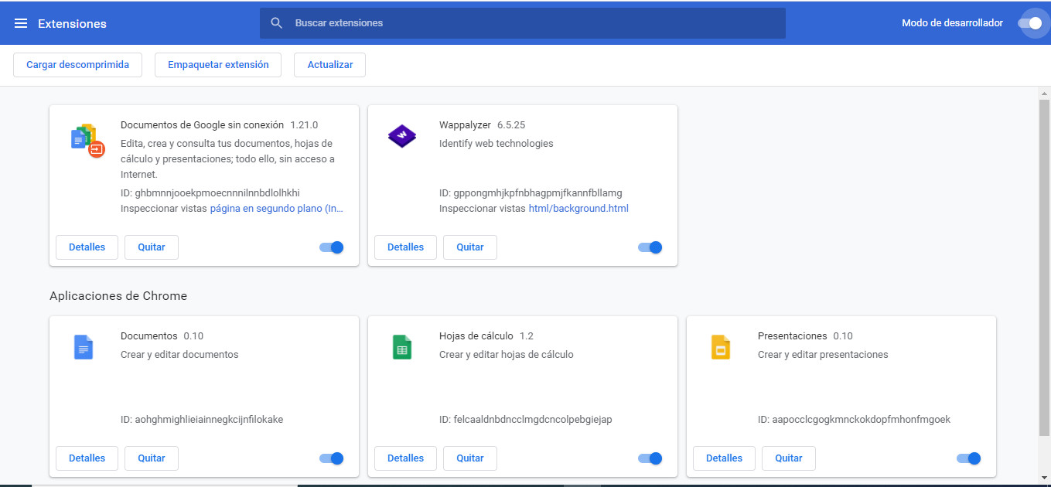Image resolution: width=1051 pixels, height=487 pixels.
Task: Click the Wappalyzer ID text
Action: tap(531, 192)
